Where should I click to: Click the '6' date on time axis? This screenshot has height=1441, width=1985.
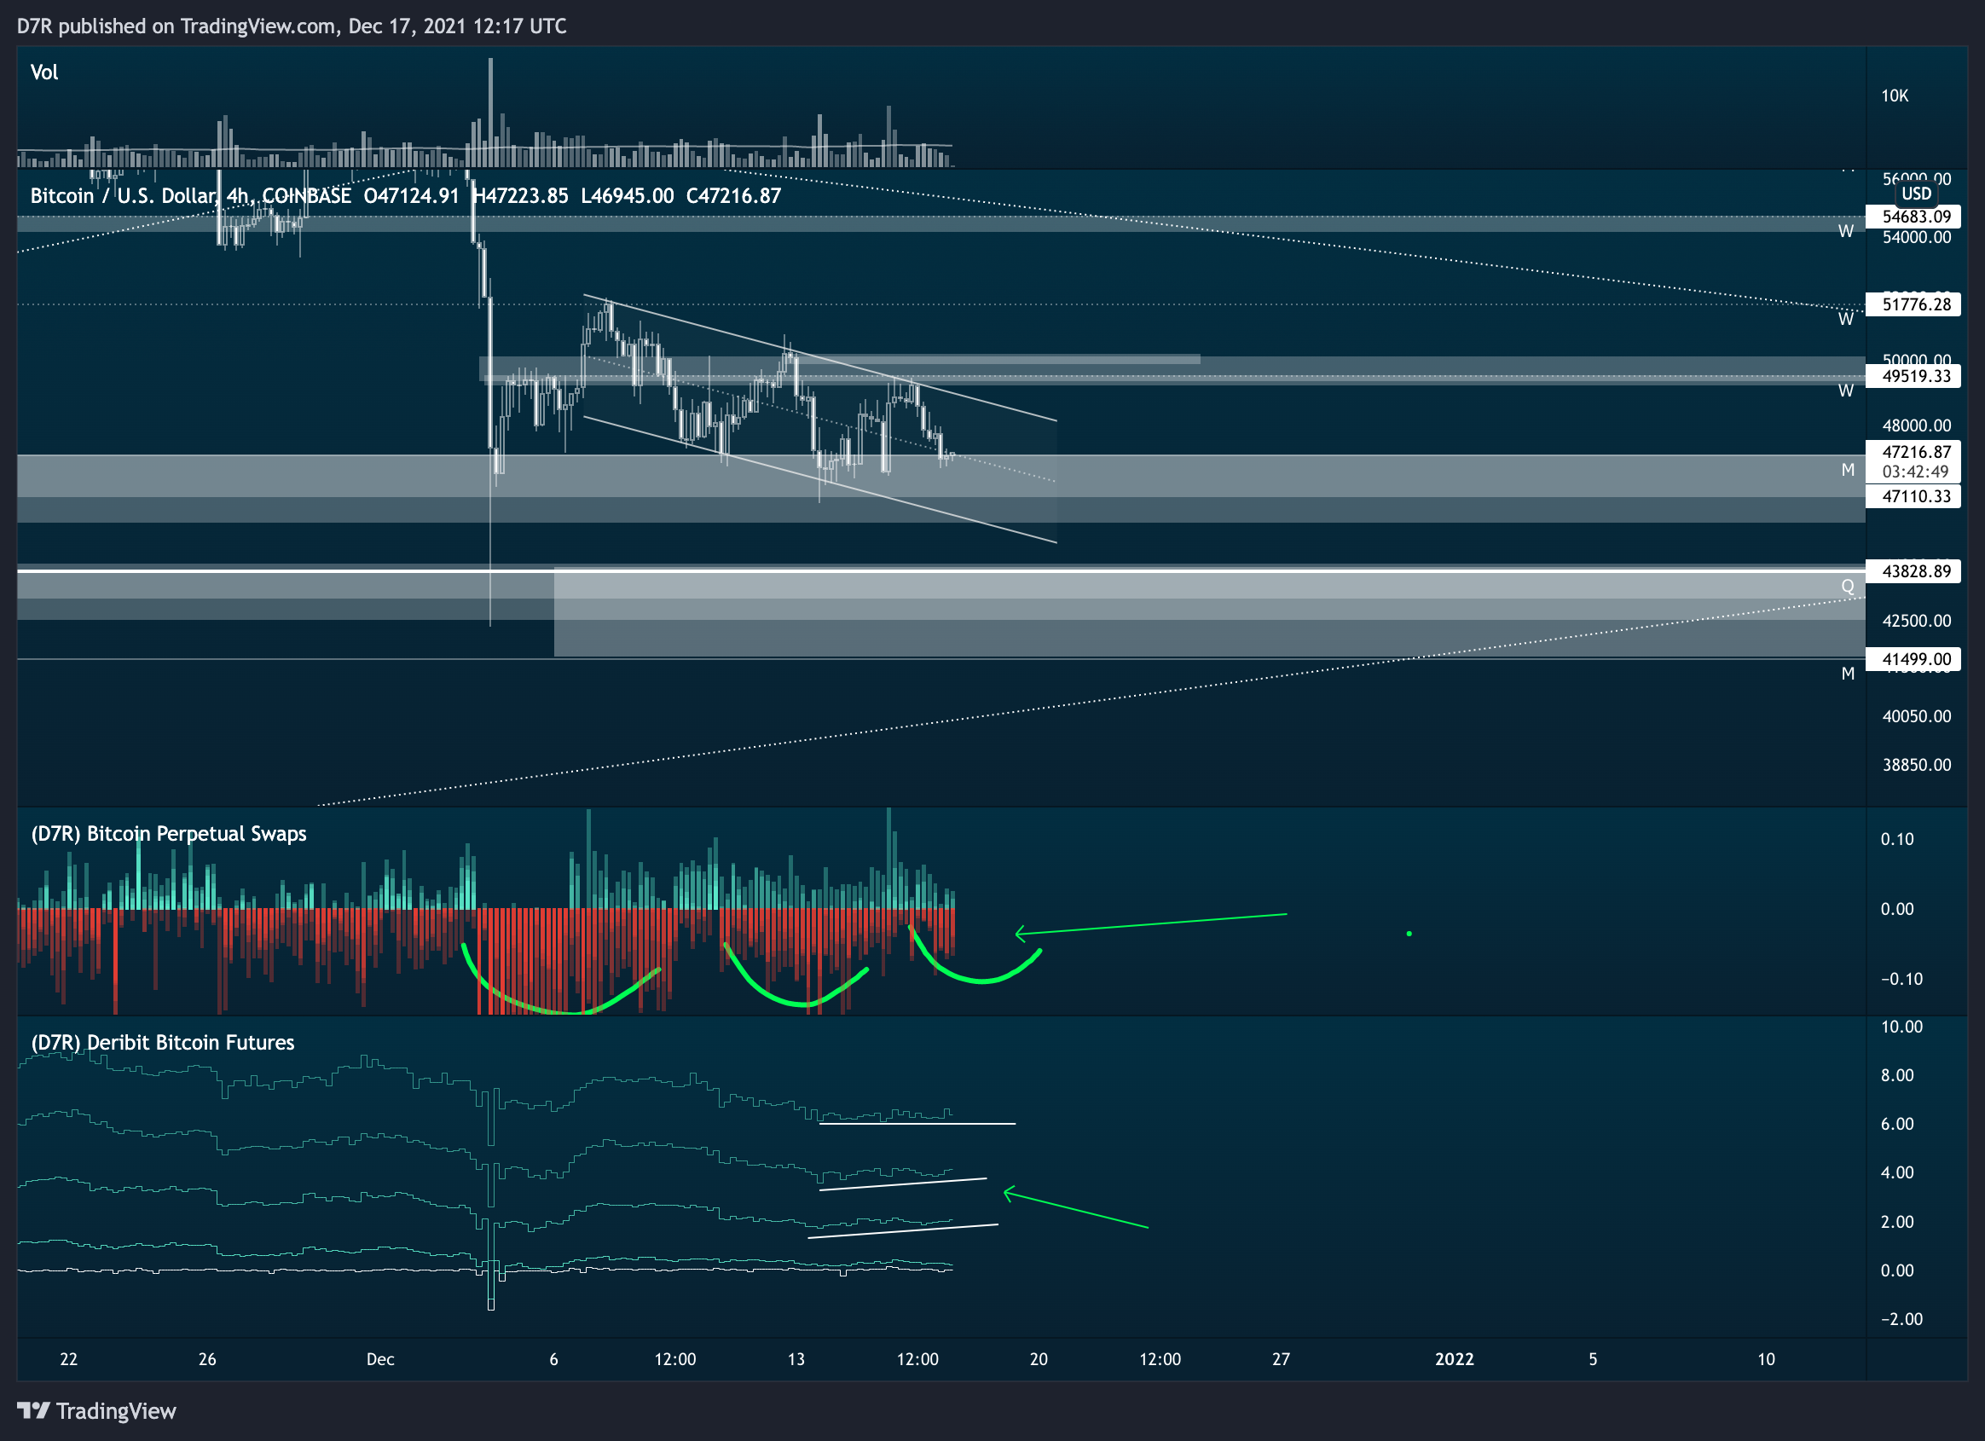[553, 1360]
